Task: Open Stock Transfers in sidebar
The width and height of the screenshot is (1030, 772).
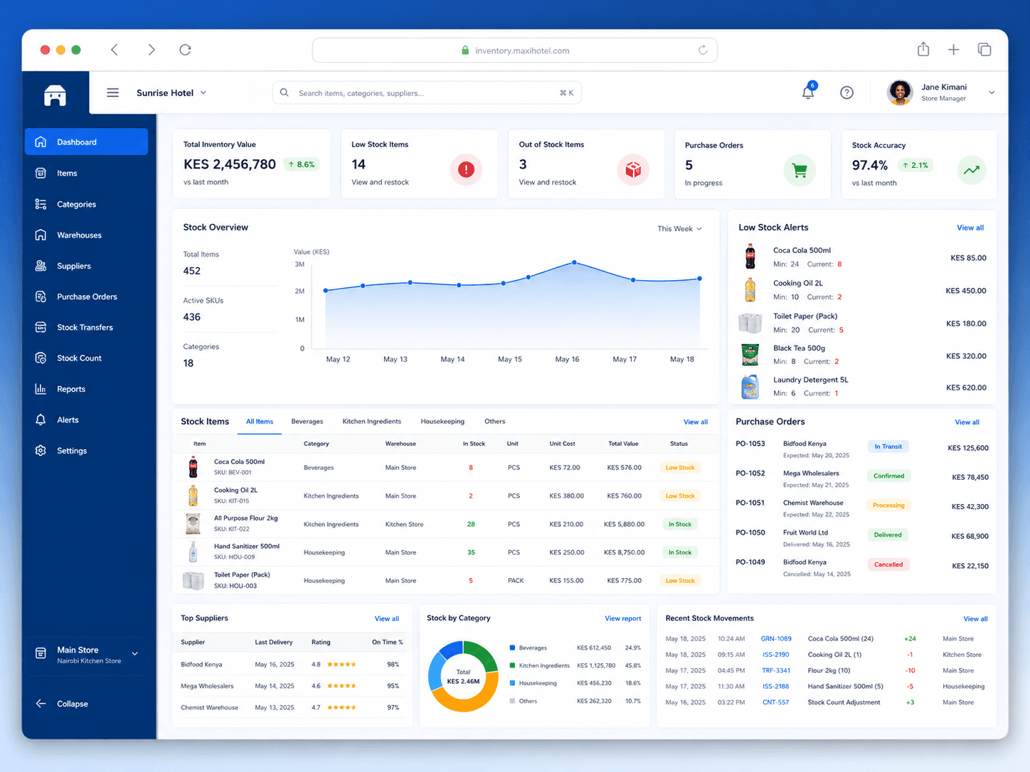Action: tap(86, 327)
